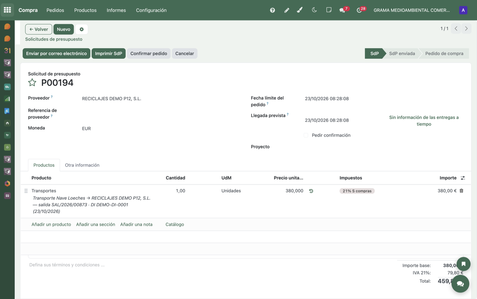Open the recycle triangle sidebar app
The width and height of the screenshot is (477, 299).
(x=7, y=147)
